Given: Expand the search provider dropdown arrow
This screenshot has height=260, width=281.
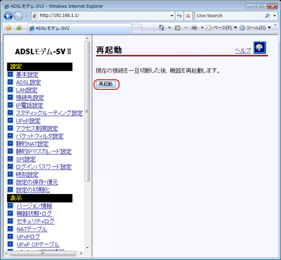Looking at the screenshot, I should [x=274, y=16].
